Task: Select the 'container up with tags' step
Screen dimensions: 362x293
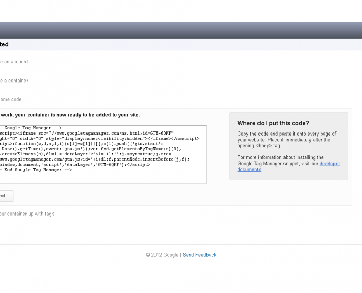Action: pyautogui.click(x=28, y=214)
